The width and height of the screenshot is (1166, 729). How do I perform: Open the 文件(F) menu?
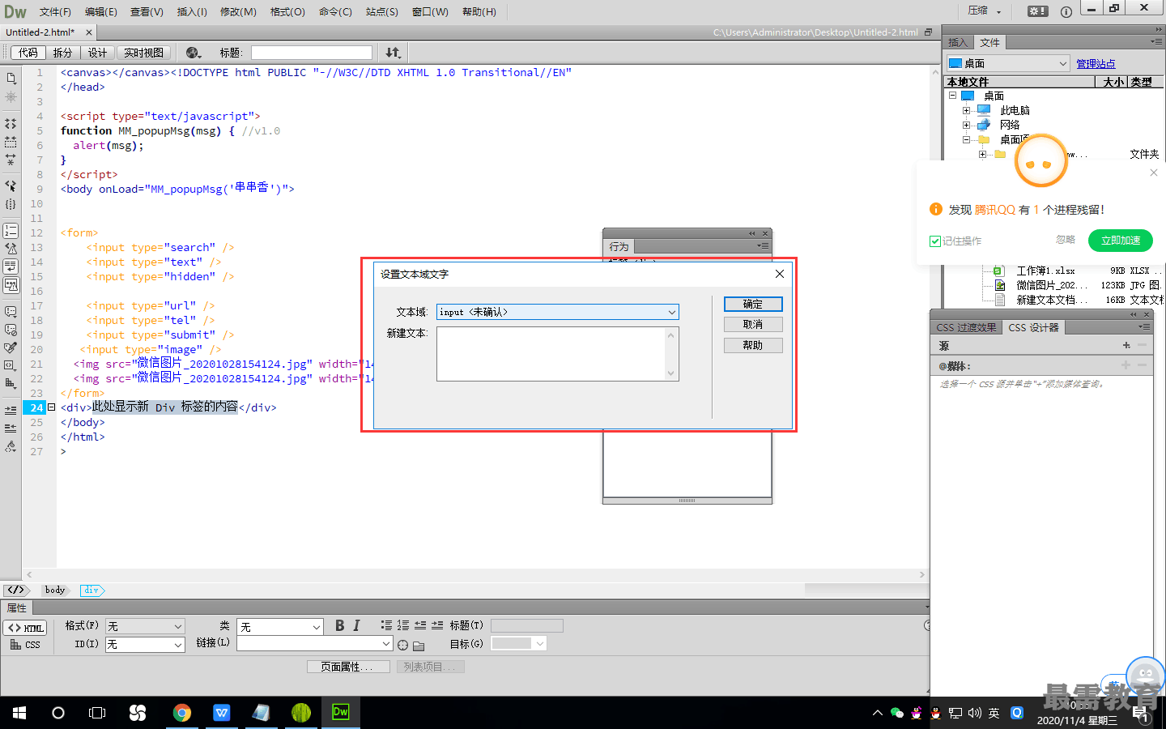[55, 11]
